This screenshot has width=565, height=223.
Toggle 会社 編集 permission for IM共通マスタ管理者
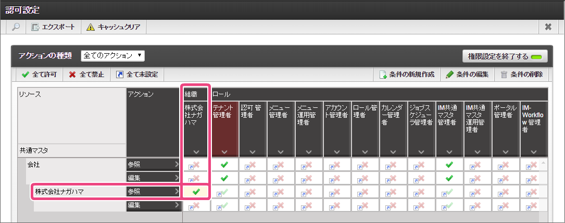click(x=449, y=178)
